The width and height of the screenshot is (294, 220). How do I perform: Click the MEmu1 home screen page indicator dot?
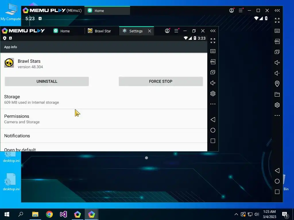146,158
